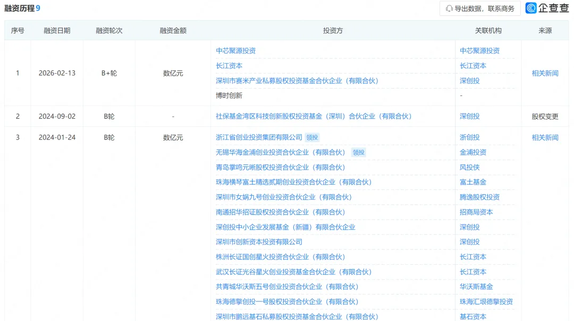Click the 导出数据，联系商务 button
This screenshot has width=574, height=321.
(480, 8)
